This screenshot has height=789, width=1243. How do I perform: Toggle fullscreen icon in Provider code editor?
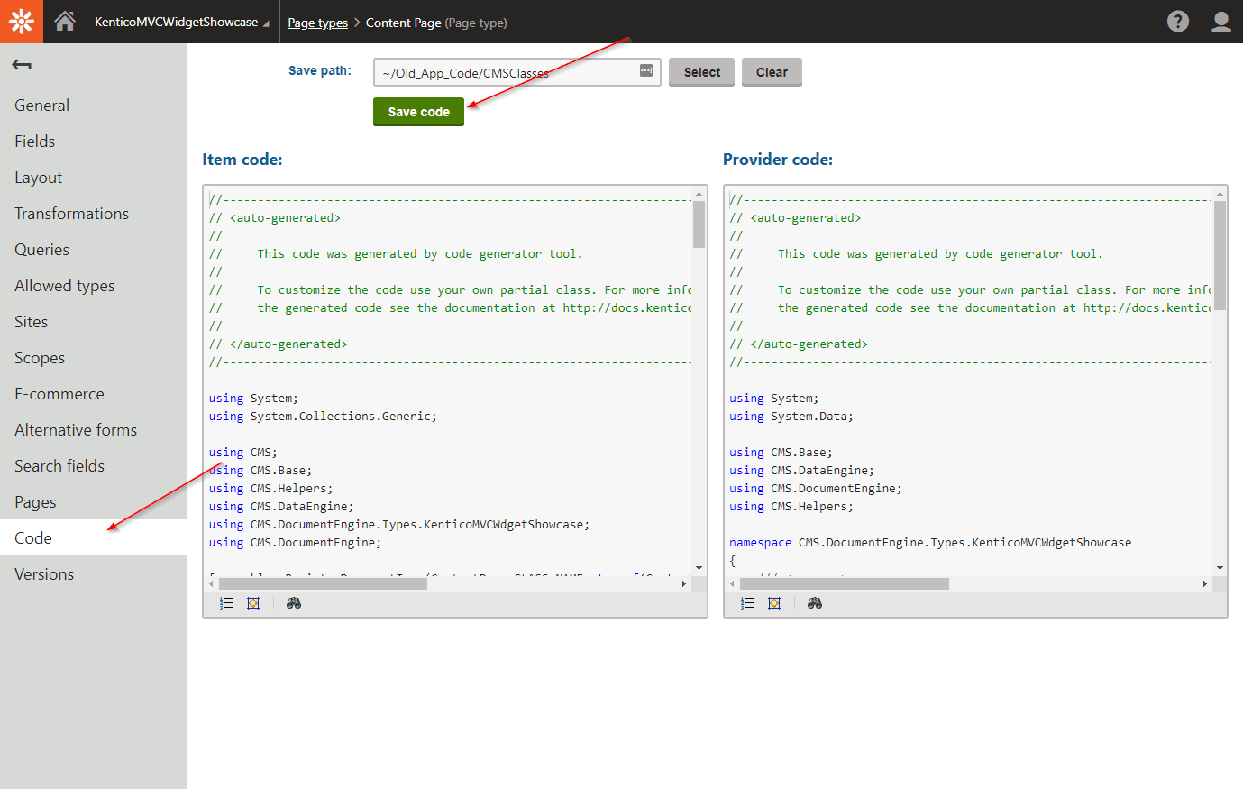click(x=774, y=603)
